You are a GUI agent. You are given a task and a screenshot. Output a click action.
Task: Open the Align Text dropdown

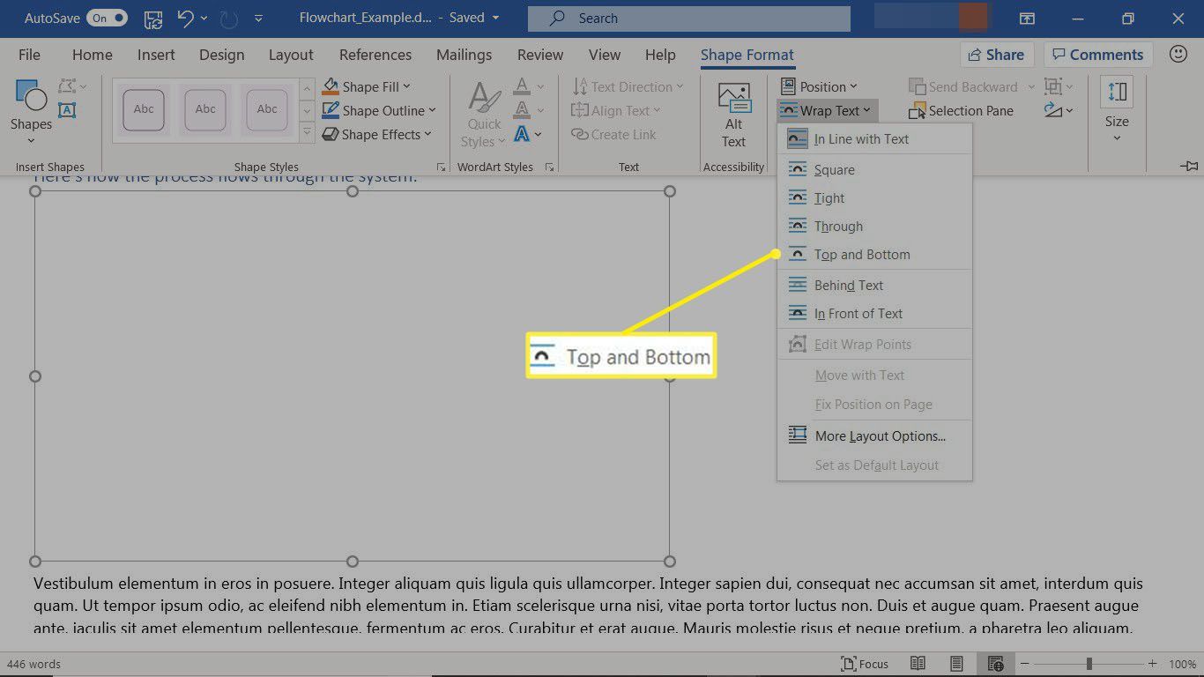(x=615, y=110)
